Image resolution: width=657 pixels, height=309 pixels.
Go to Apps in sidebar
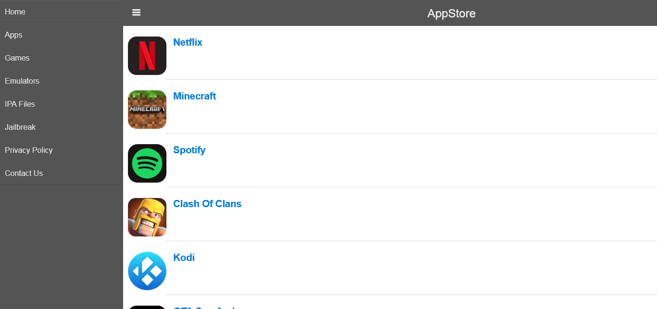click(62, 35)
